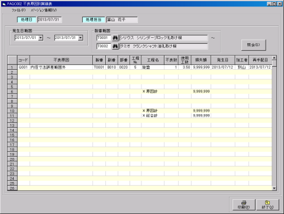Open the start date dropdown 2013/07/01
Screen dimensions: 284x214
click(41, 38)
